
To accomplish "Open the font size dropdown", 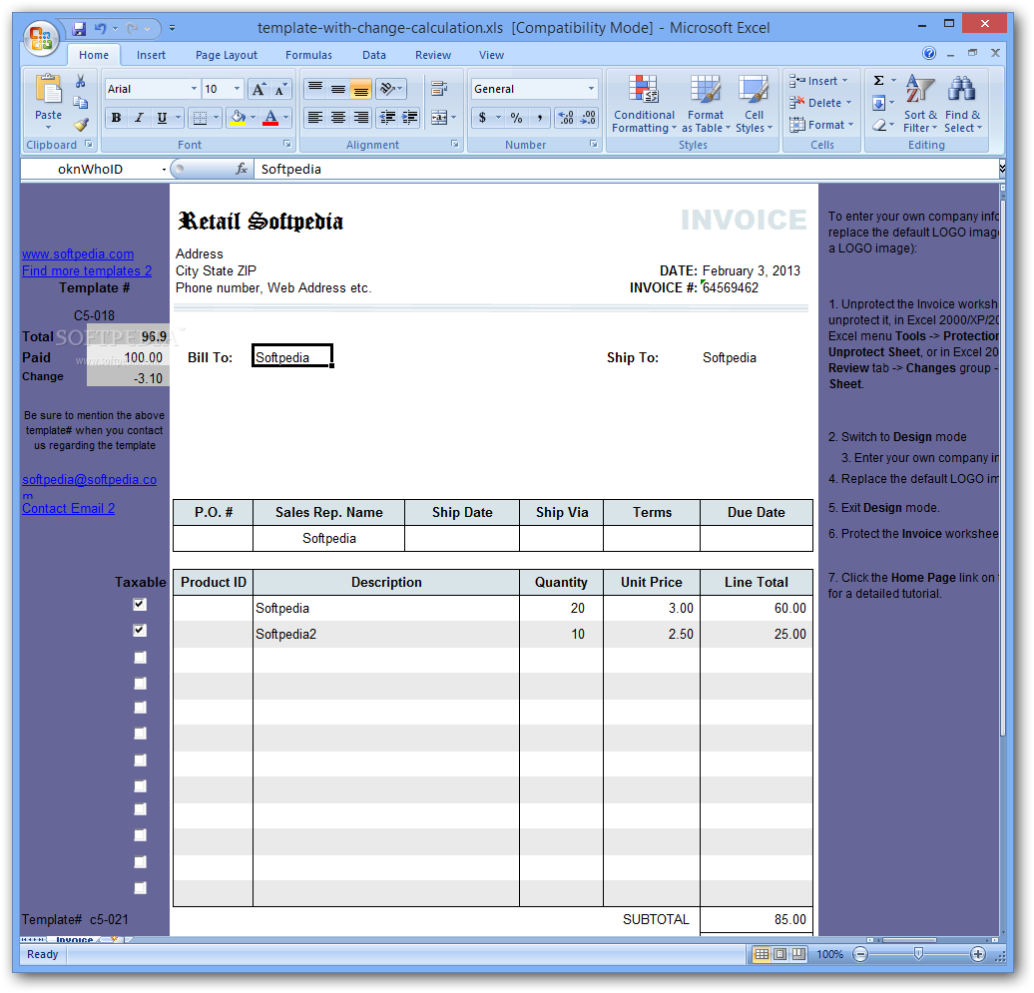I will point(238,89).
